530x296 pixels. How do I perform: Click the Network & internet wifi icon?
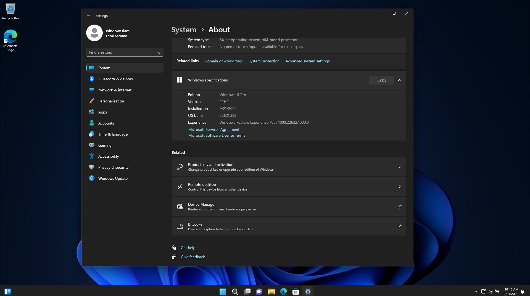pyautogui.click(x=92, y=90)
